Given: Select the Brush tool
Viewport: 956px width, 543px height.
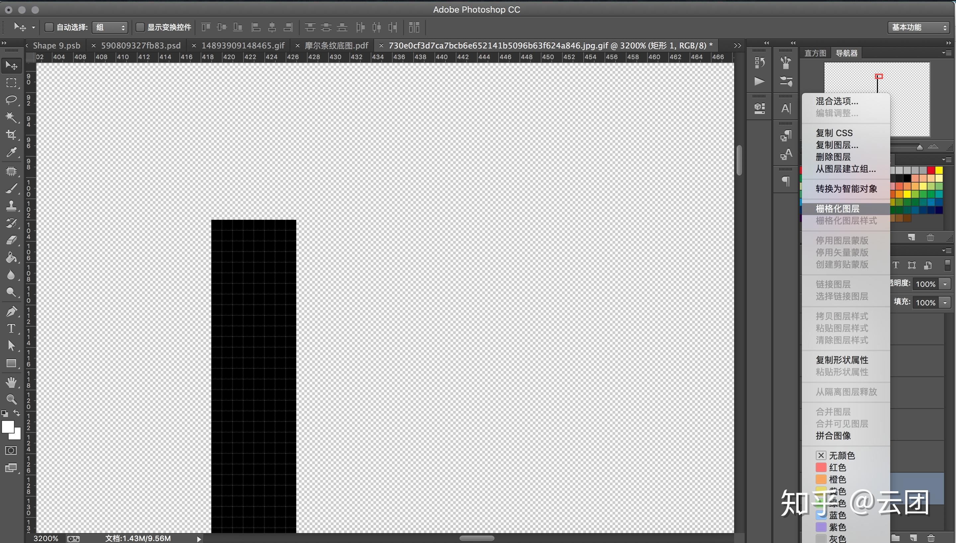Looking at the screenshot, I should coord(11,189).
